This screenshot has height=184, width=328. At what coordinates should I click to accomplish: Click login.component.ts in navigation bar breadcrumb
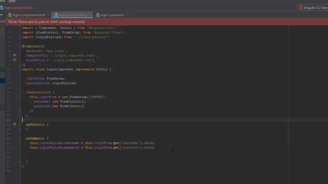point(18,8)
